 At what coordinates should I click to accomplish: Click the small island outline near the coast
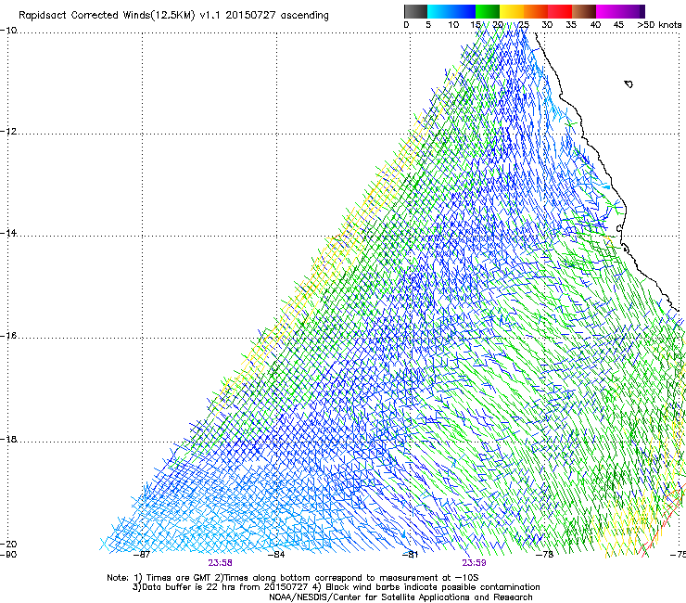click(x=629, y=84)
